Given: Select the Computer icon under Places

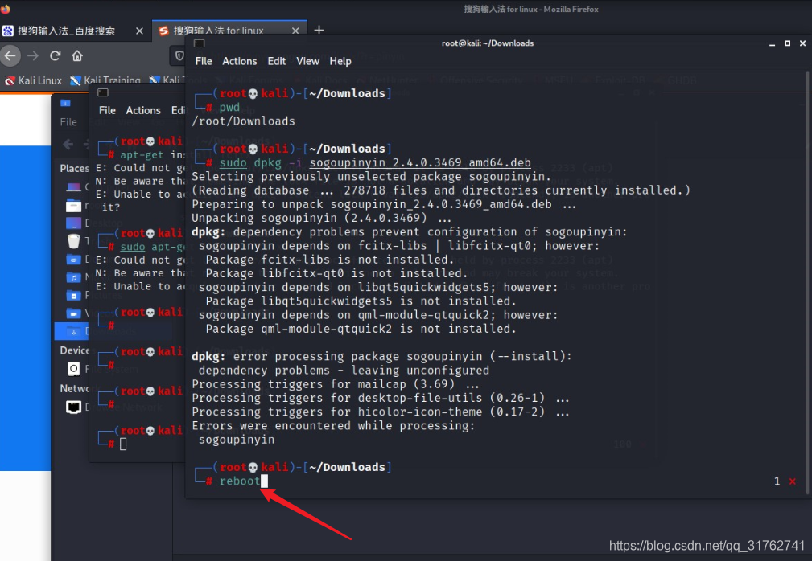Looking at the screenshot, I should 73,186.
